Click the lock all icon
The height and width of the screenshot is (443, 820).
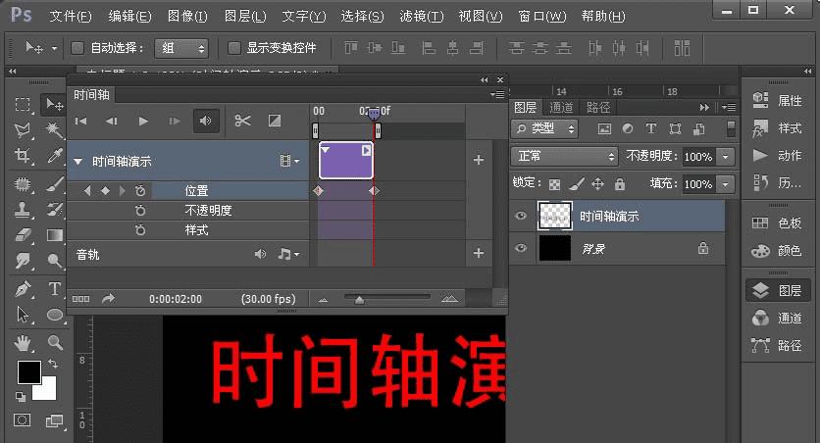tap(620, 183)
